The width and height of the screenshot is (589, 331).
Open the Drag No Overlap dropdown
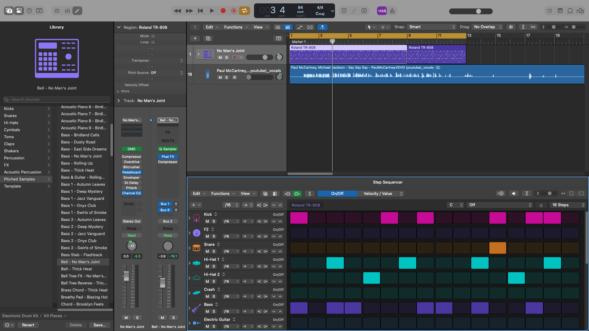pos(487,27)
